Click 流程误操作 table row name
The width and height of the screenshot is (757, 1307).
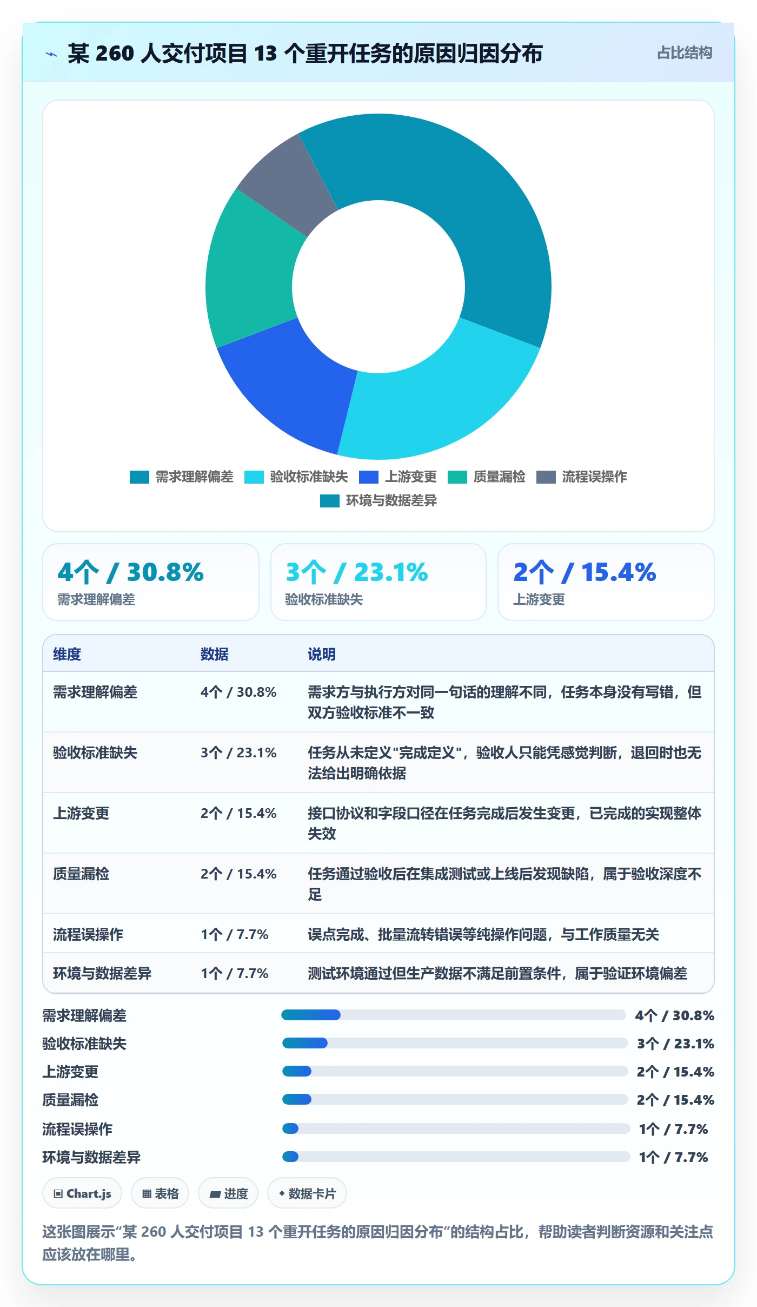88,934
